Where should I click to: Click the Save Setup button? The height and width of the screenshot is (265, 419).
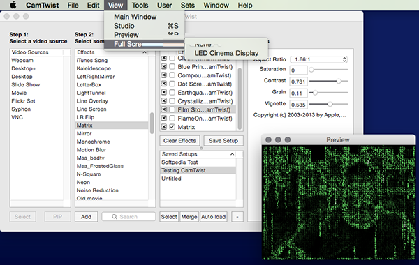point(223,141)
